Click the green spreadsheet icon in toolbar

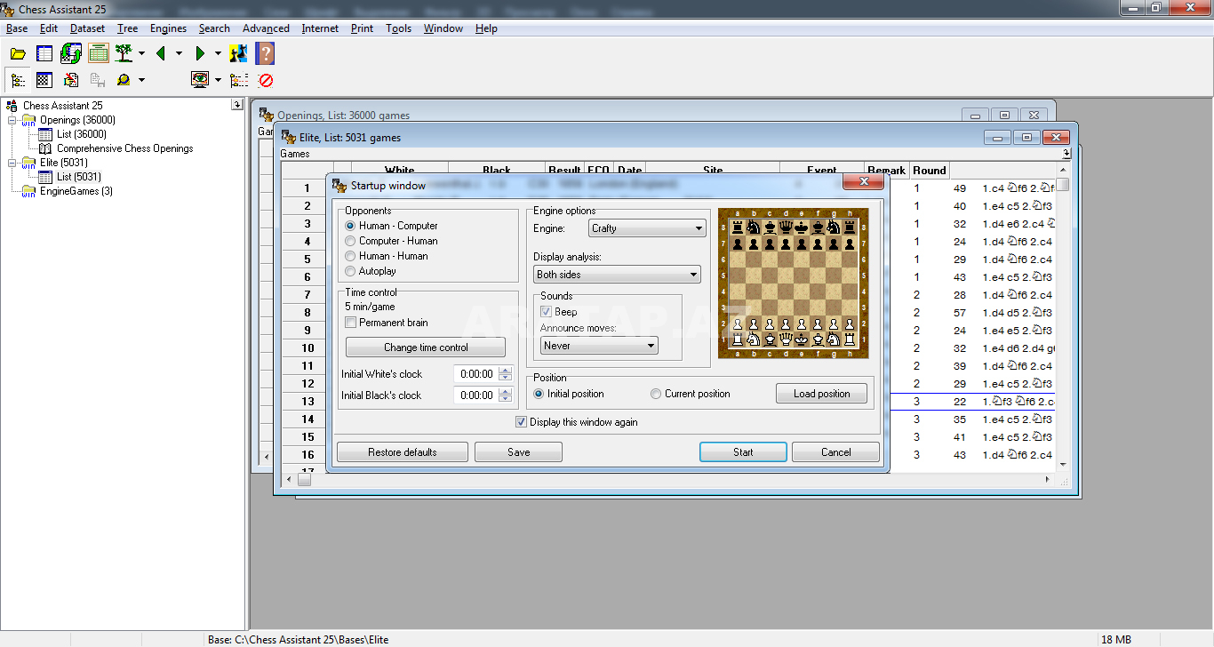pos(98,53)
